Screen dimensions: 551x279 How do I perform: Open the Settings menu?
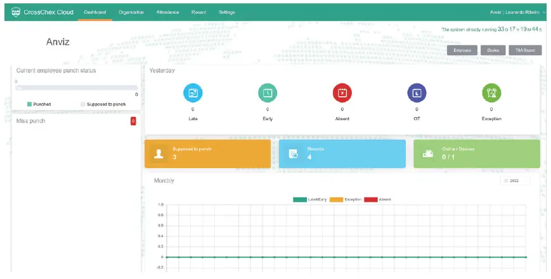[x=226, y=12]
